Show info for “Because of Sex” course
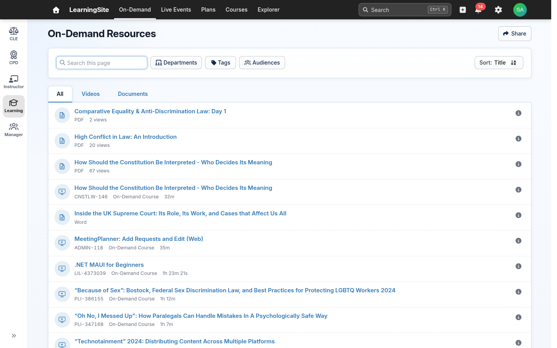Viewport: 557px width, 348px height. 518,292
